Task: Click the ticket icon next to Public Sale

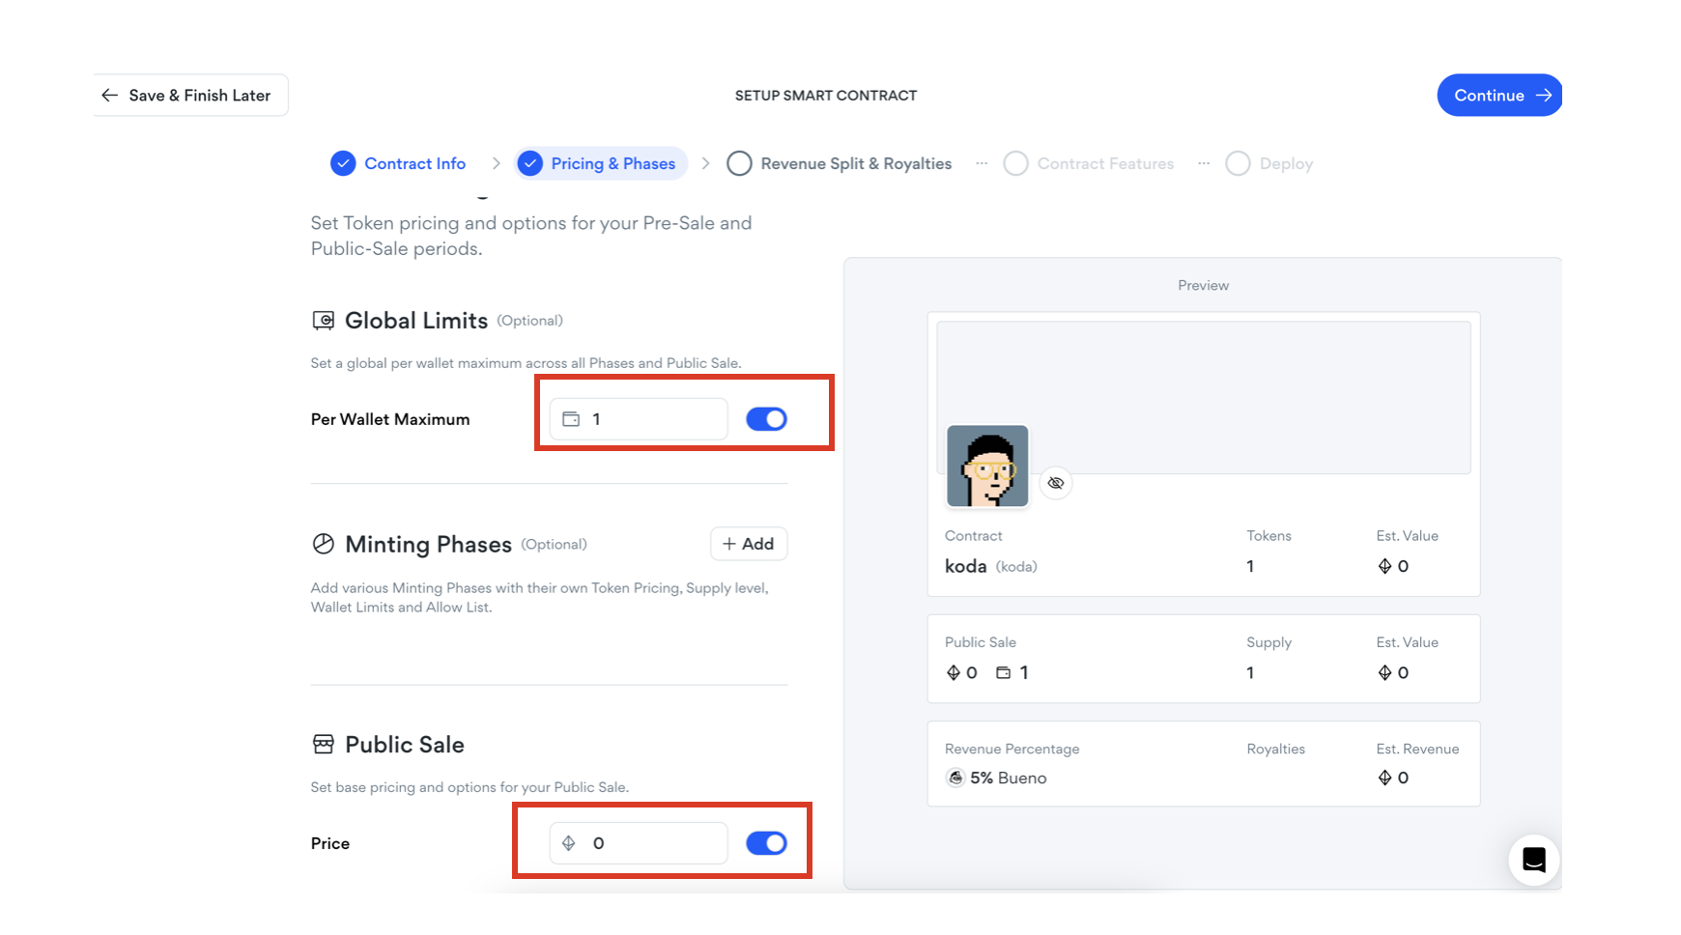Action: (x=323, y=744)
